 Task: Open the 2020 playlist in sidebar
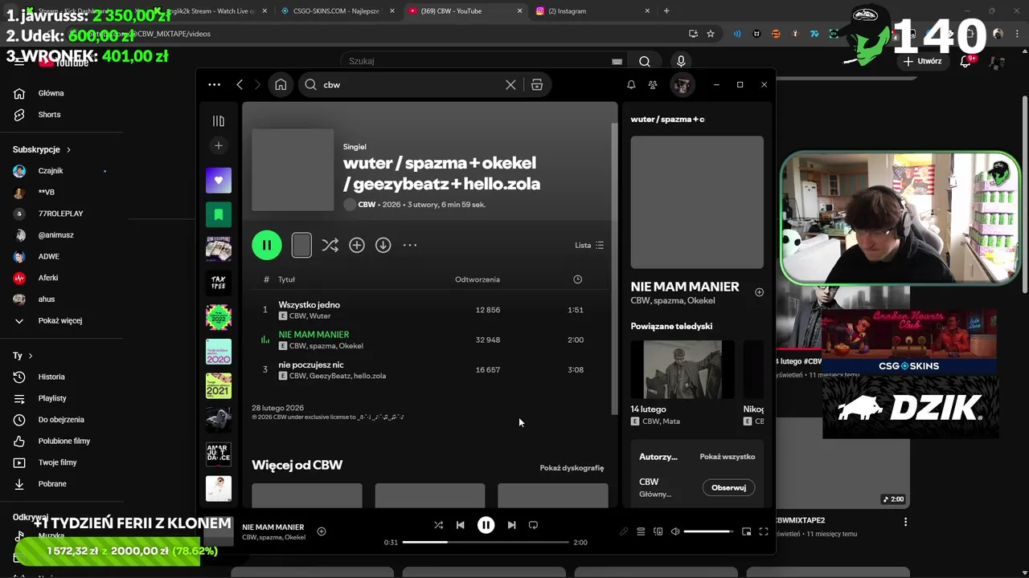tap(218, 352)
